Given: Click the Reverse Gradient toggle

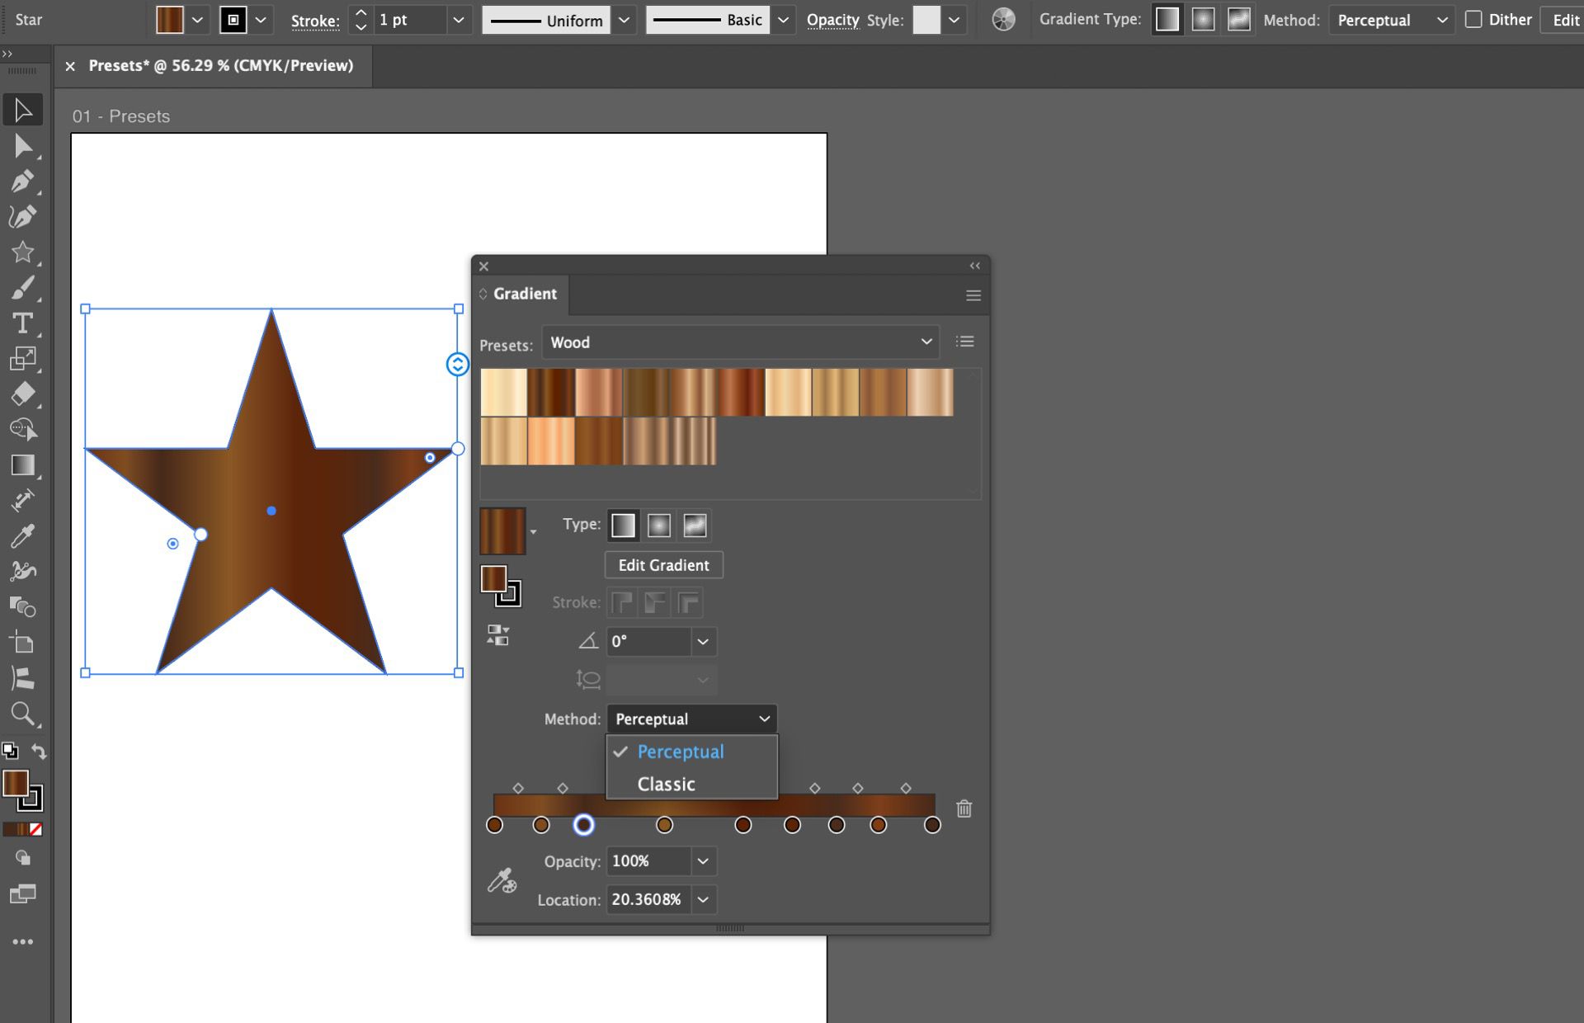Looking at the screenshot, I should coord(497,634).
